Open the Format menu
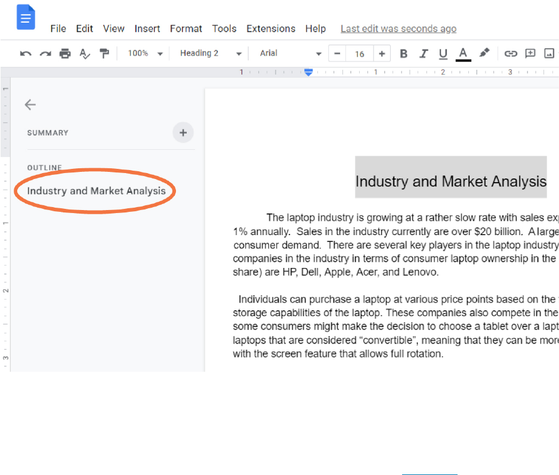559x475 pixels. (x=186, y=29)
